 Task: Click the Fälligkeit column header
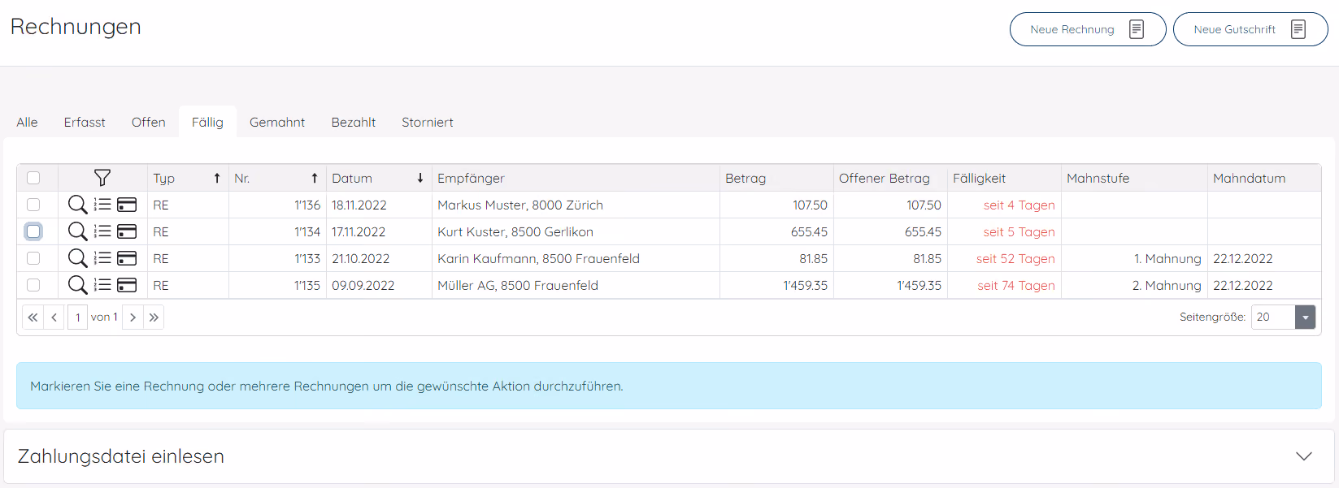[x=1004, y=178]
